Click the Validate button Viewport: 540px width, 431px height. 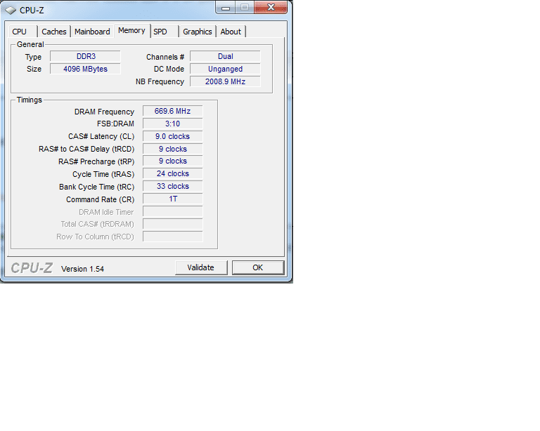(201, 267)
